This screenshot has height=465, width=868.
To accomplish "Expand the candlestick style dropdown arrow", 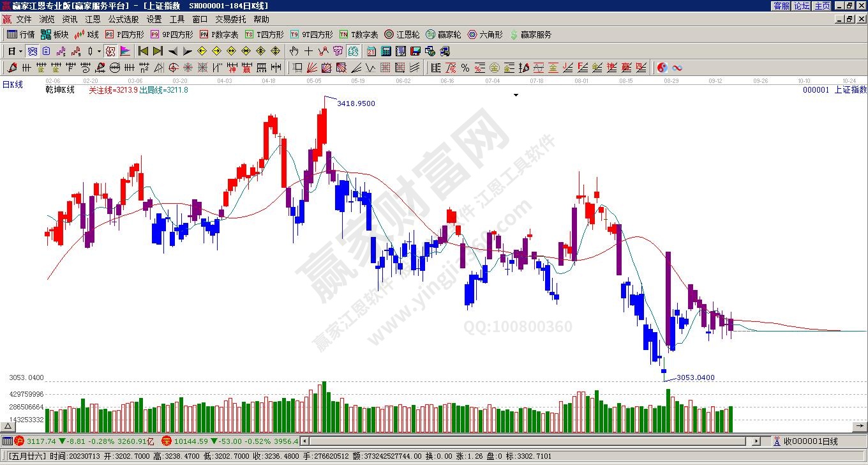I will 99,51.
